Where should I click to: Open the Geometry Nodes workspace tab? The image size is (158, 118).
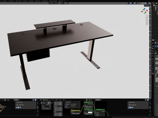[x=53, y=1]
